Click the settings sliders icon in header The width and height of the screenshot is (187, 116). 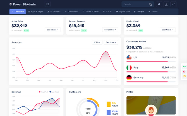coord(173,4)
